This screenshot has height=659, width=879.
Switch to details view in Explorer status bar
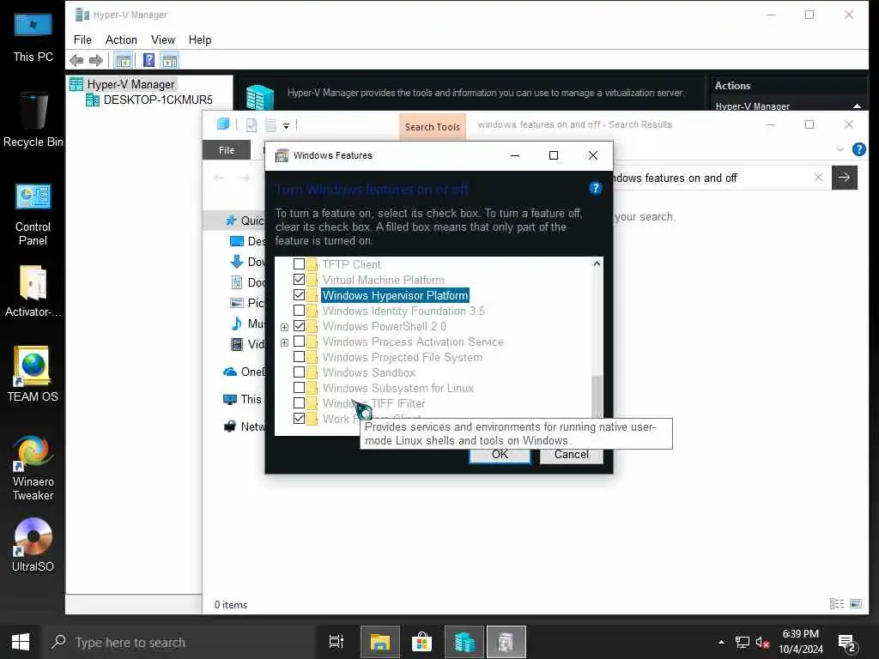(x=836, y=603)
